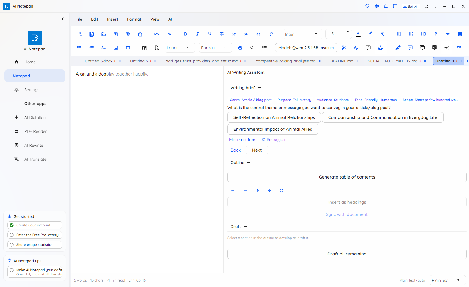Toggle italic formatting
Viewport: 469px width, 287px height.
(198, 34)
